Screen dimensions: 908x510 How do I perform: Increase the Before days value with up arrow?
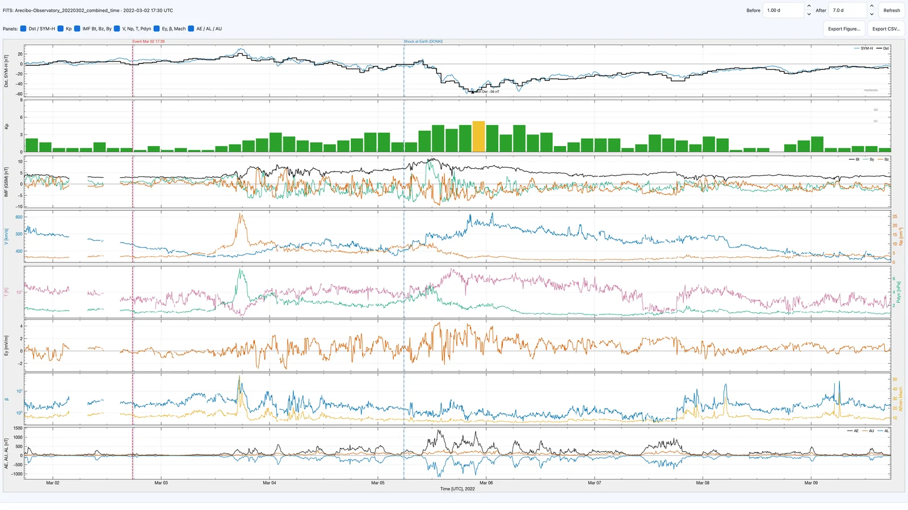coord(809,6)
